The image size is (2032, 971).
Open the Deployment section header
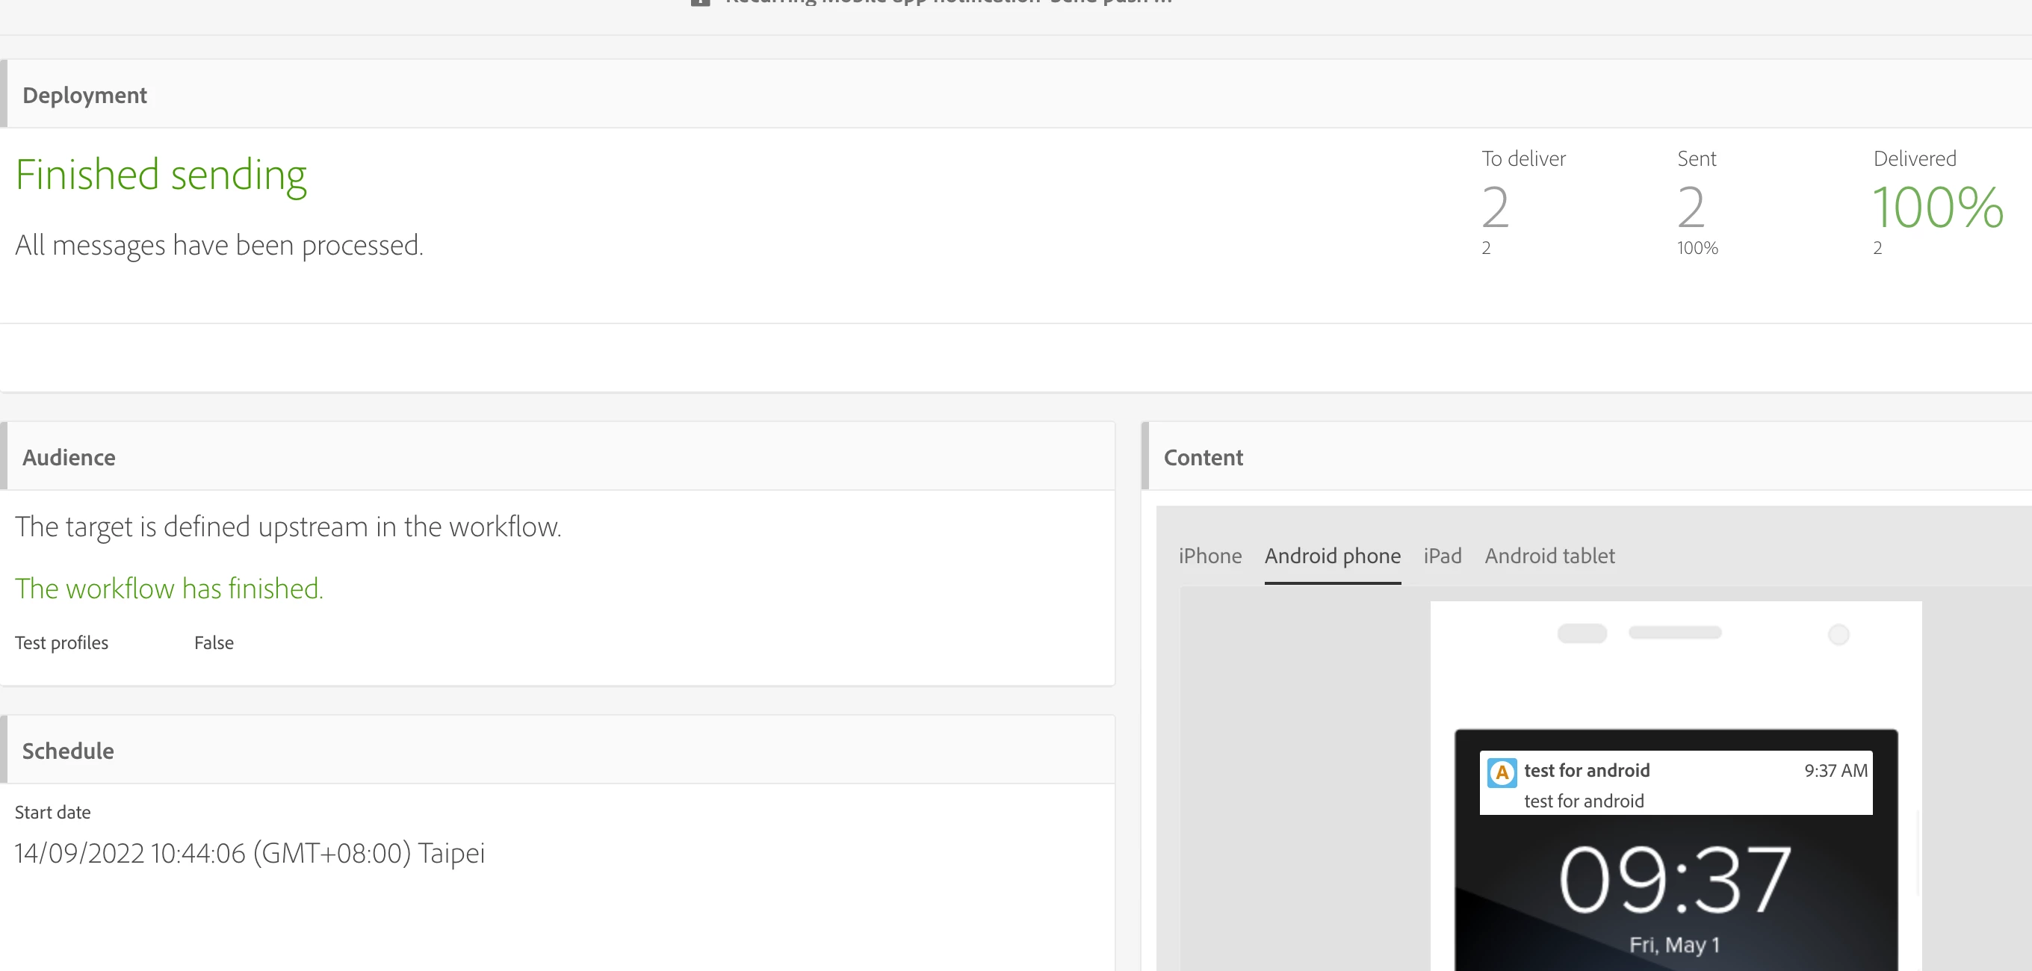tap(84, 96)
